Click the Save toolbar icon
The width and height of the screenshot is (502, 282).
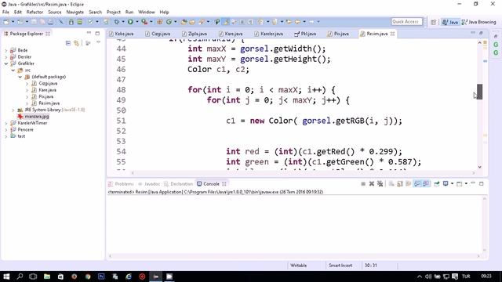coord(34,22)
